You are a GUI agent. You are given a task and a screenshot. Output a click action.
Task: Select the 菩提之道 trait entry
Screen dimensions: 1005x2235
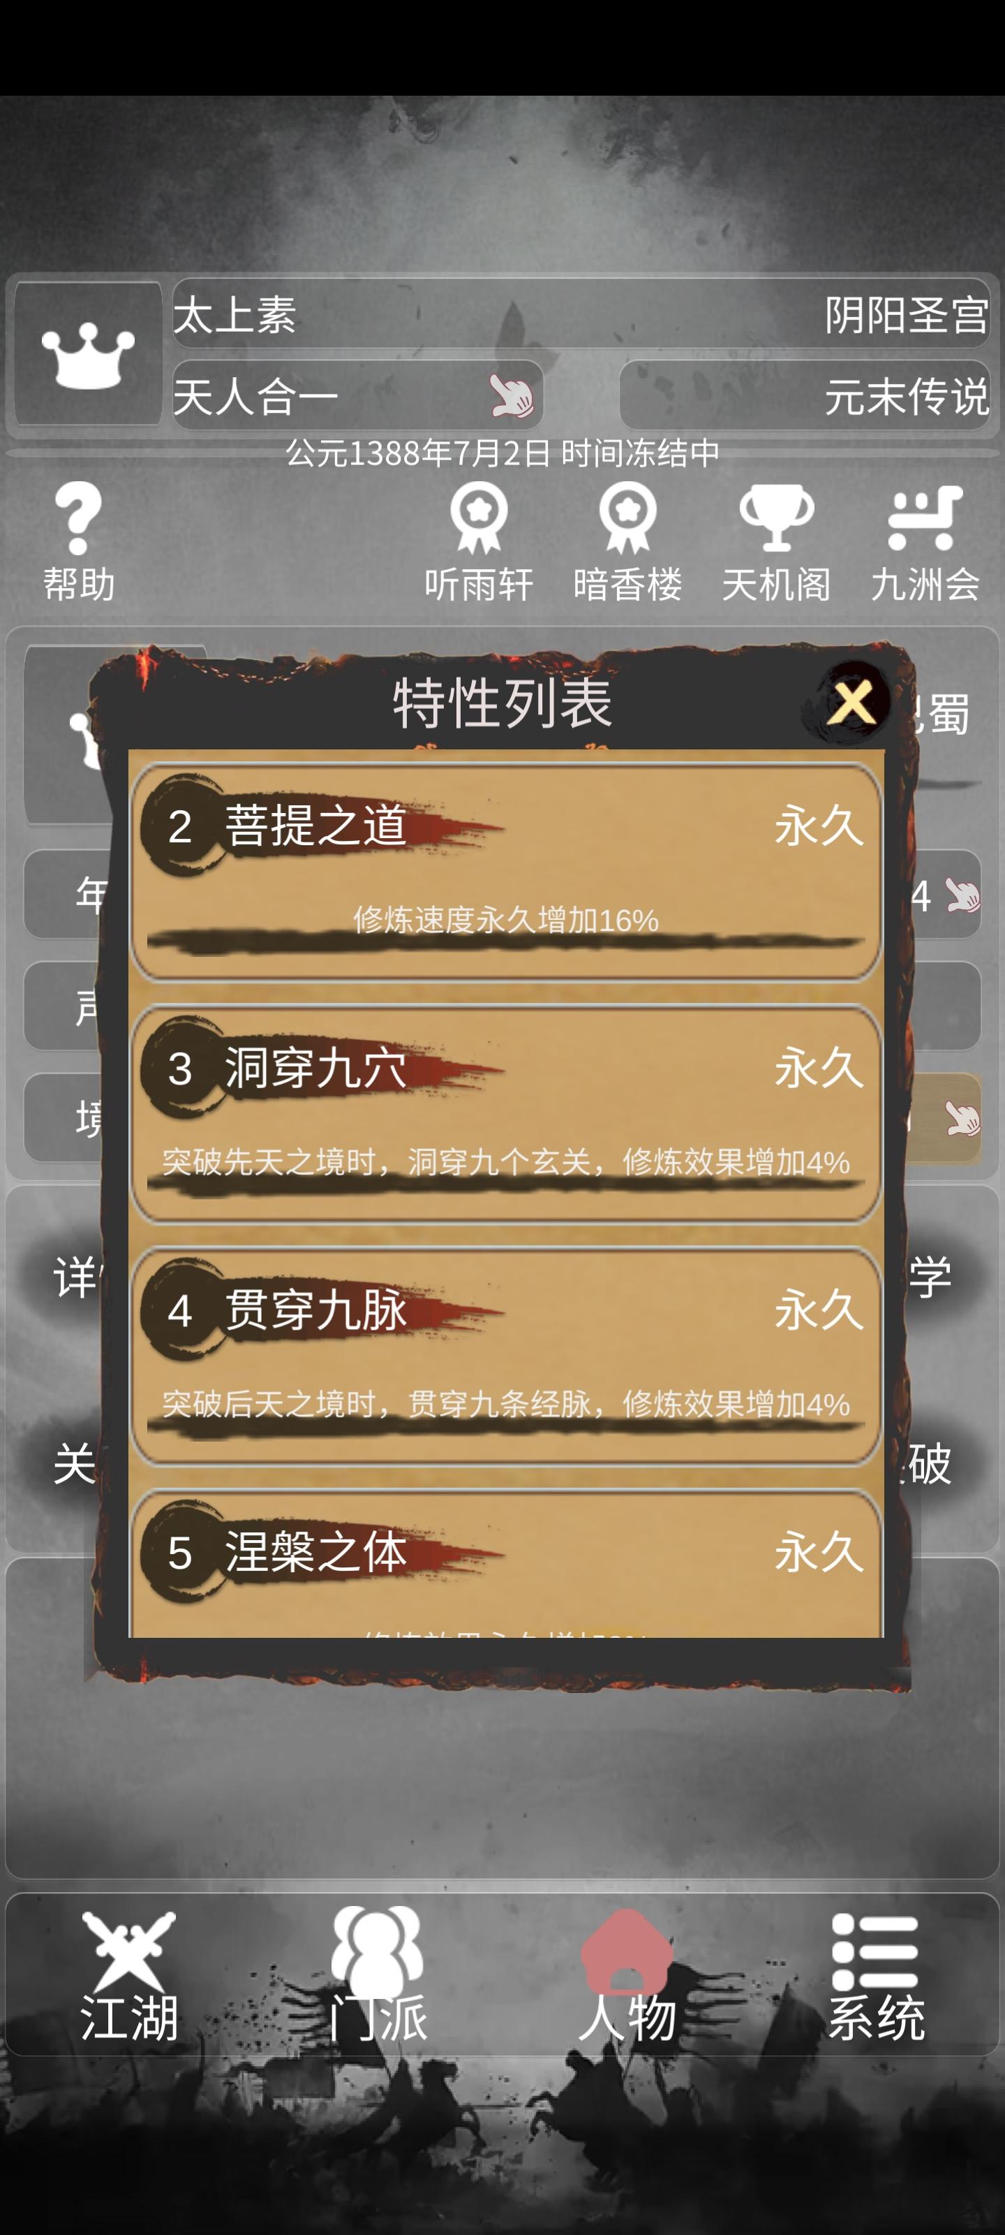click(505, 872)
